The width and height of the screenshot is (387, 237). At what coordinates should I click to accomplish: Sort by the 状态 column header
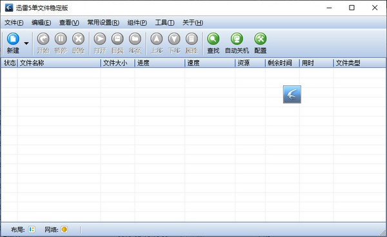pos(10,63)
